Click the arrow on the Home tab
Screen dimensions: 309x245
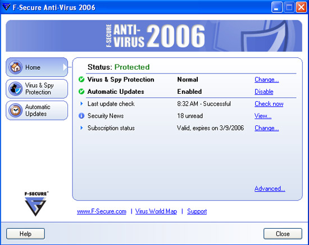[x=65, y=67]
